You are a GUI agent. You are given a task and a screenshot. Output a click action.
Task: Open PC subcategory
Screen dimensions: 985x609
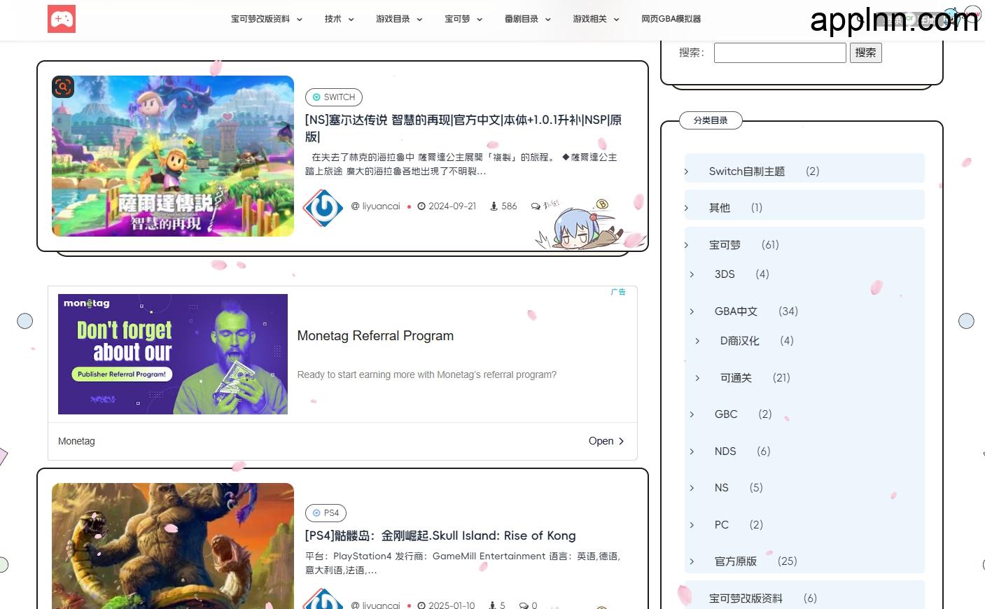pyautogui.click(x=722, y=525)
